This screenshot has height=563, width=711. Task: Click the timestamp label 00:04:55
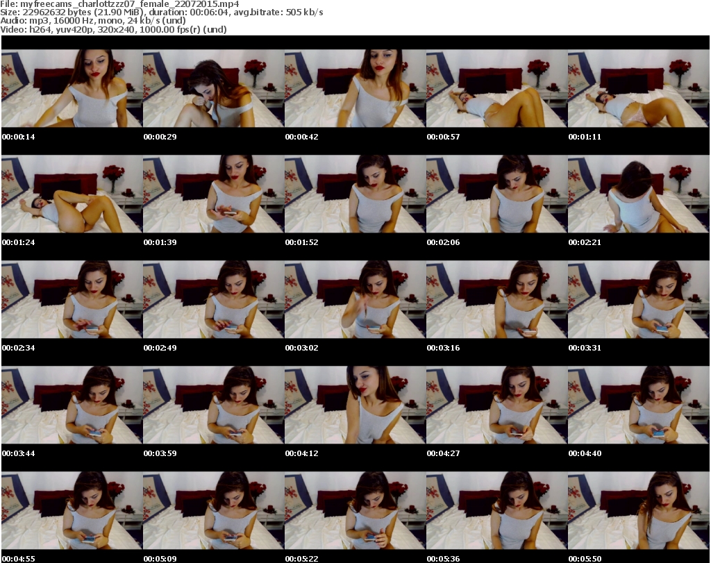pos(19,559)
